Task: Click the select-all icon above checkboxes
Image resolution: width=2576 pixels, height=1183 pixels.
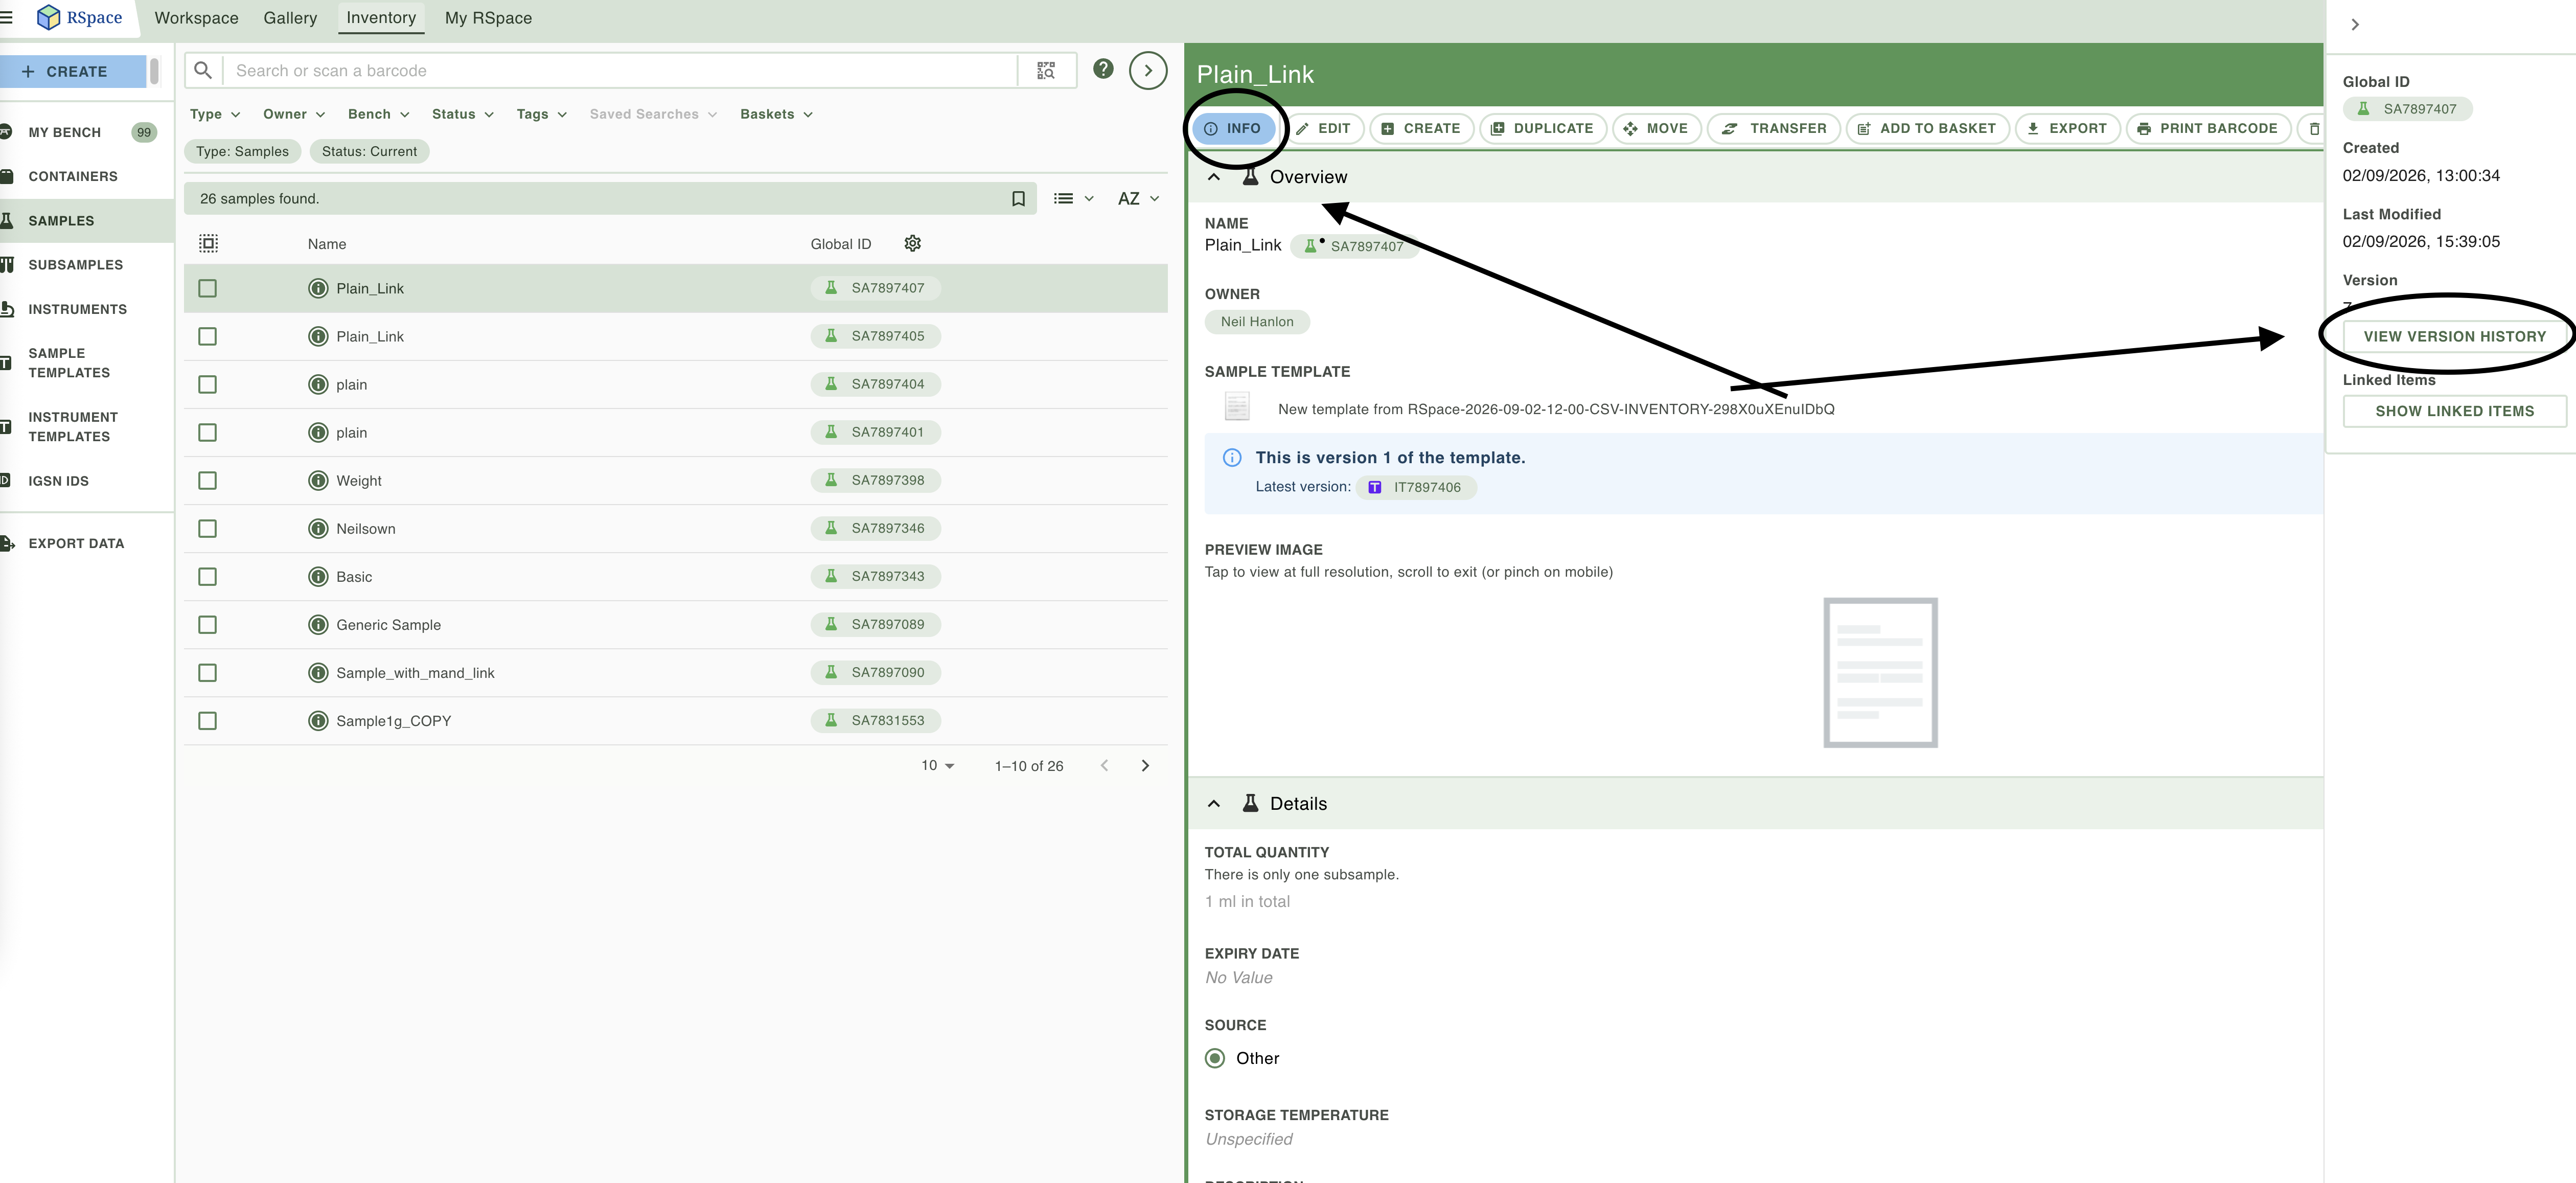Action: pos(208,243)
